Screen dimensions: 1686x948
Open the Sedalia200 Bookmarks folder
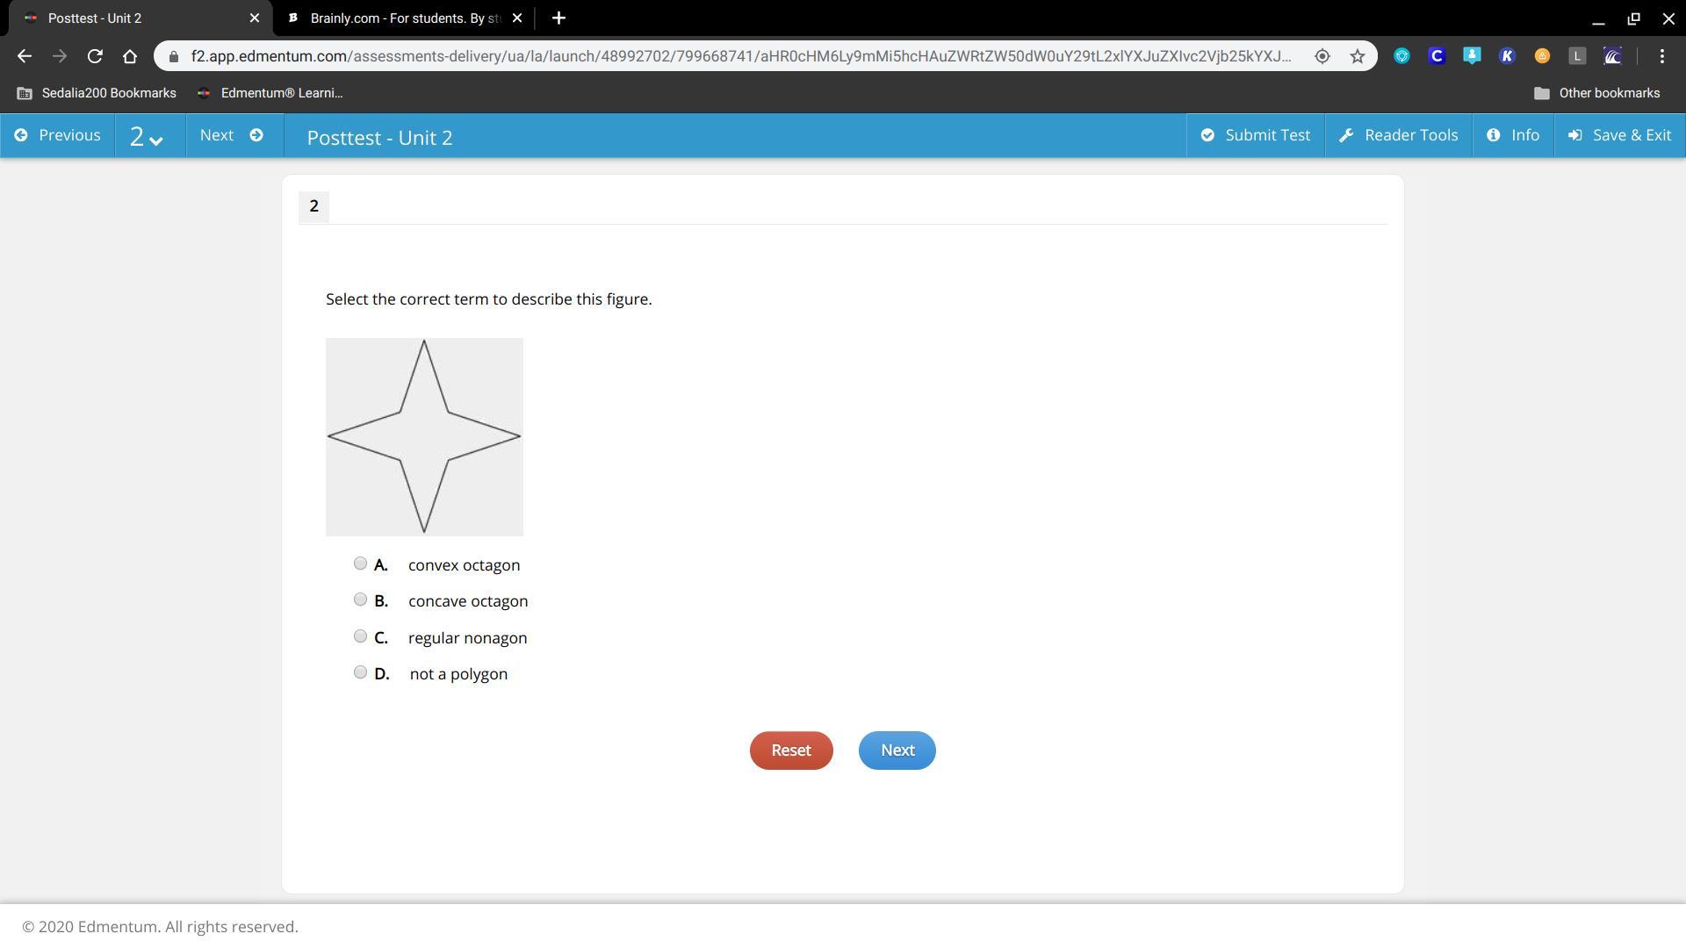(x=97, y=93)
